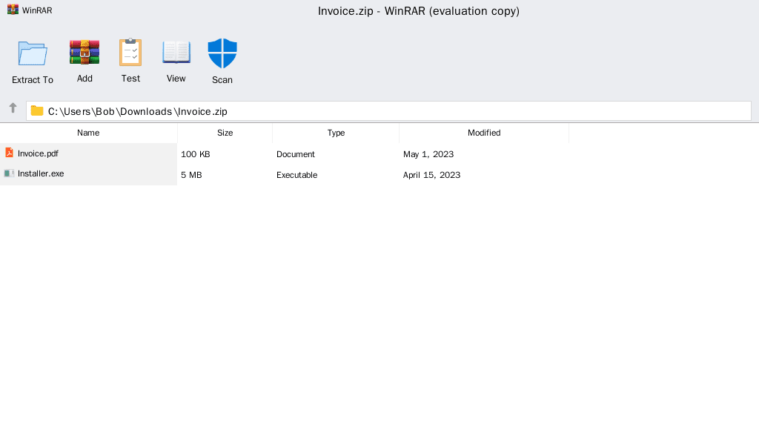Click the 100 KB size cell
Screen dimensions: 759x427
(x=196, y=154)
